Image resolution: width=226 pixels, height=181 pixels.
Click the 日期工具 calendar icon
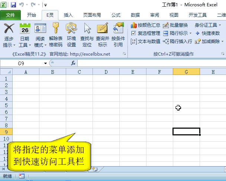(25, 28)
